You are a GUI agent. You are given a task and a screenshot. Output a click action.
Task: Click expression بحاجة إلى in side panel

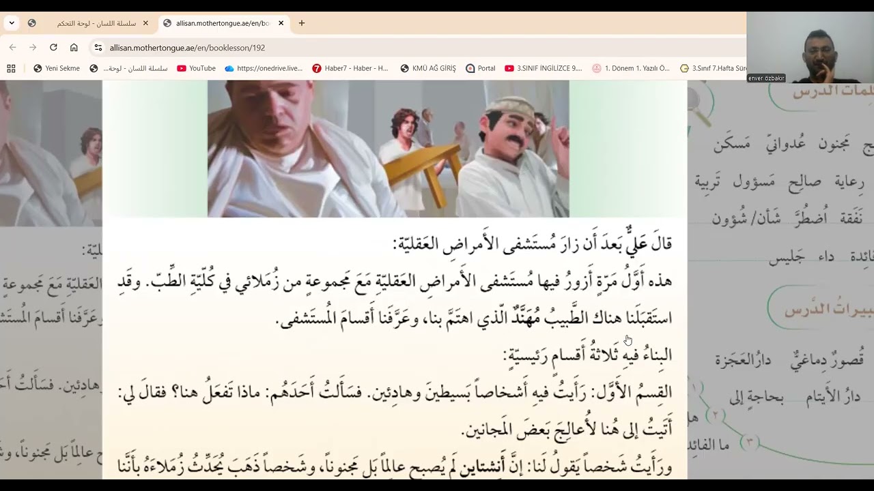point(756,397)
